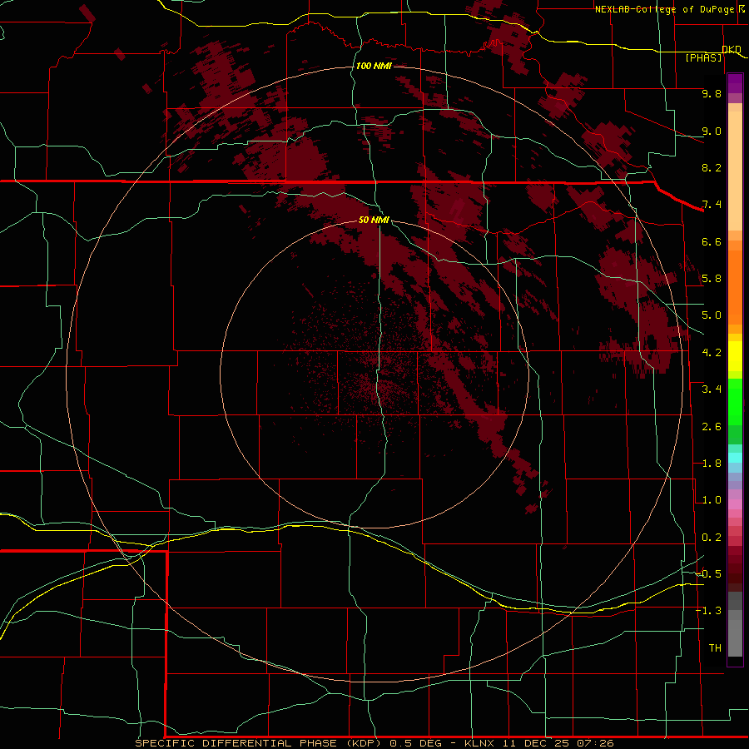Select the 7.4 scale value
Screen dimensions: 749x749
coord(712,205)
